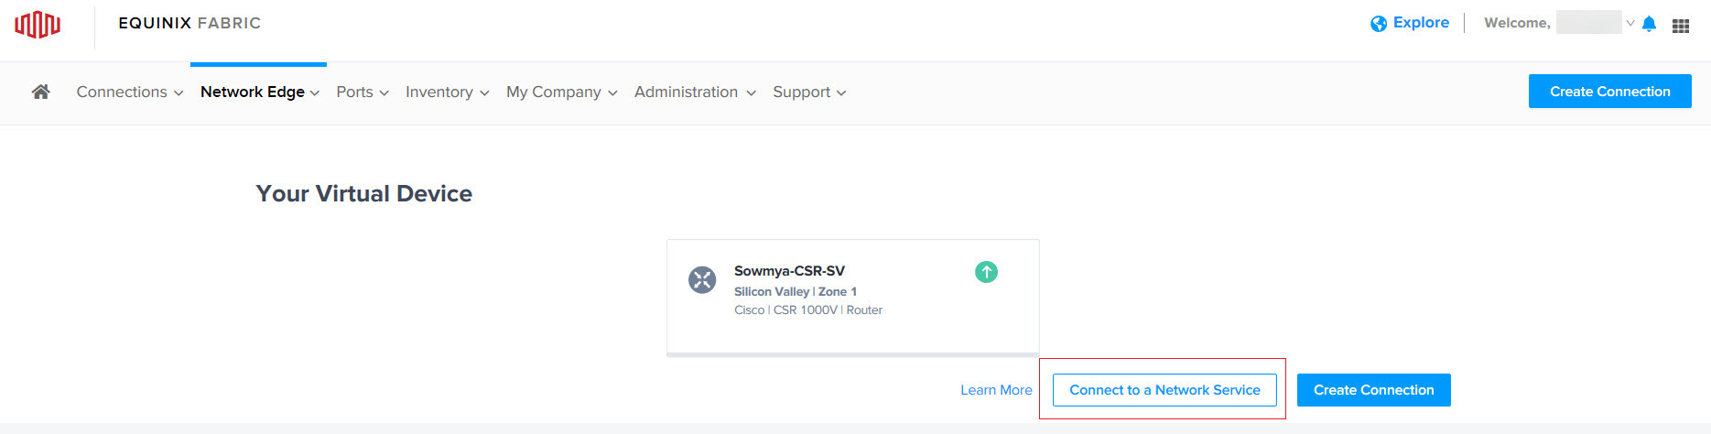Open the My Company menu
Image resolution: width=1711 pixels, height=434 pixels.
(x=562, y=92)
